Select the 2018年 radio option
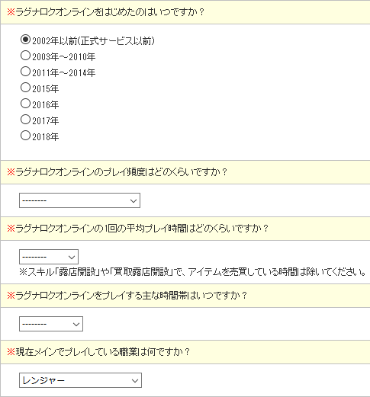 coord(25,136)
